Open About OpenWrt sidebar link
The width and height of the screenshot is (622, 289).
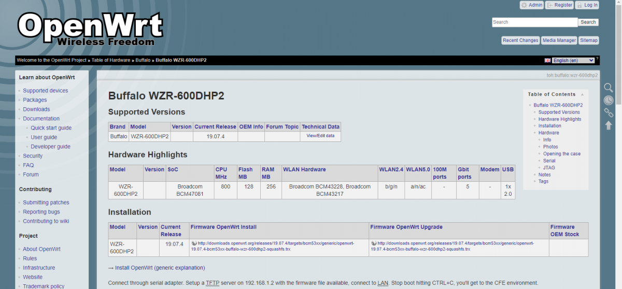(x=41, y=249)
